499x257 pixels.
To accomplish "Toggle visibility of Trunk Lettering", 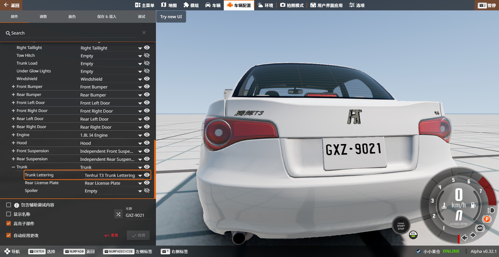I will 147,175.
